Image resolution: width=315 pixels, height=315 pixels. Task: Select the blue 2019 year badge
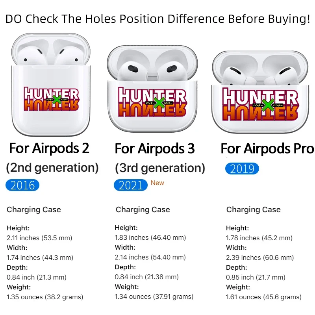tap(242, 169)
